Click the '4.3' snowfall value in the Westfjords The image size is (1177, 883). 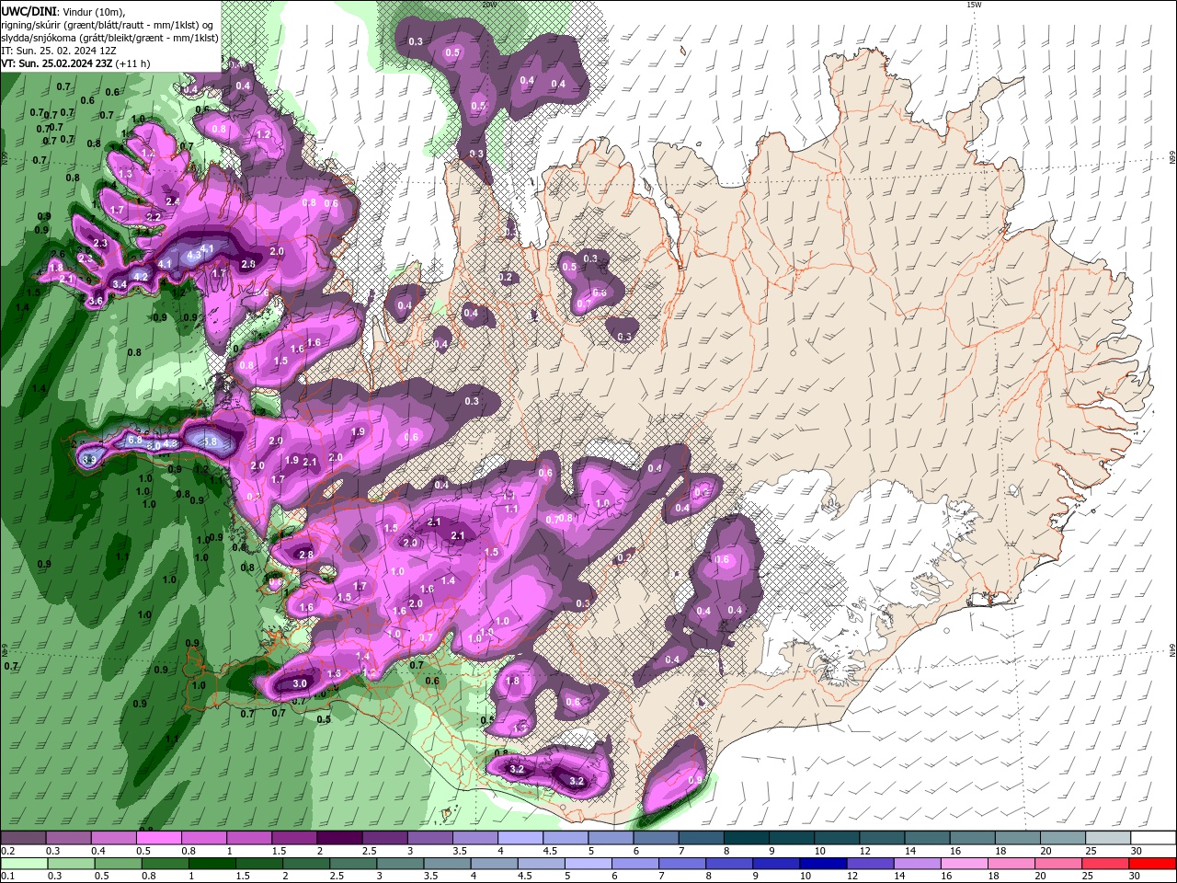click(194, 255)
